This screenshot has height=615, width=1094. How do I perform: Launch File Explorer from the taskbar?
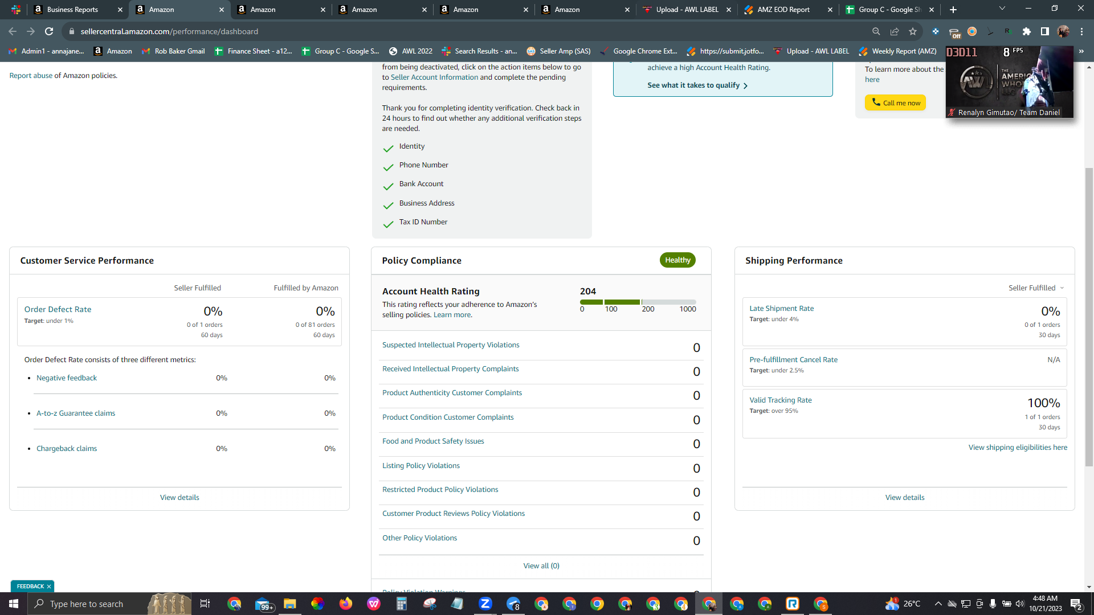(x=290, y=604)
